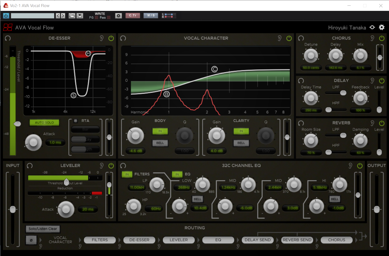Click OUTPUT level fader handle
Screen dimensions: 389x256
click(x=377, y=209)
